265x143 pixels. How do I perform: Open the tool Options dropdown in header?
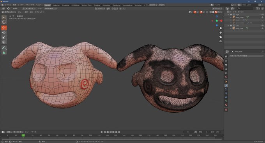217,9
